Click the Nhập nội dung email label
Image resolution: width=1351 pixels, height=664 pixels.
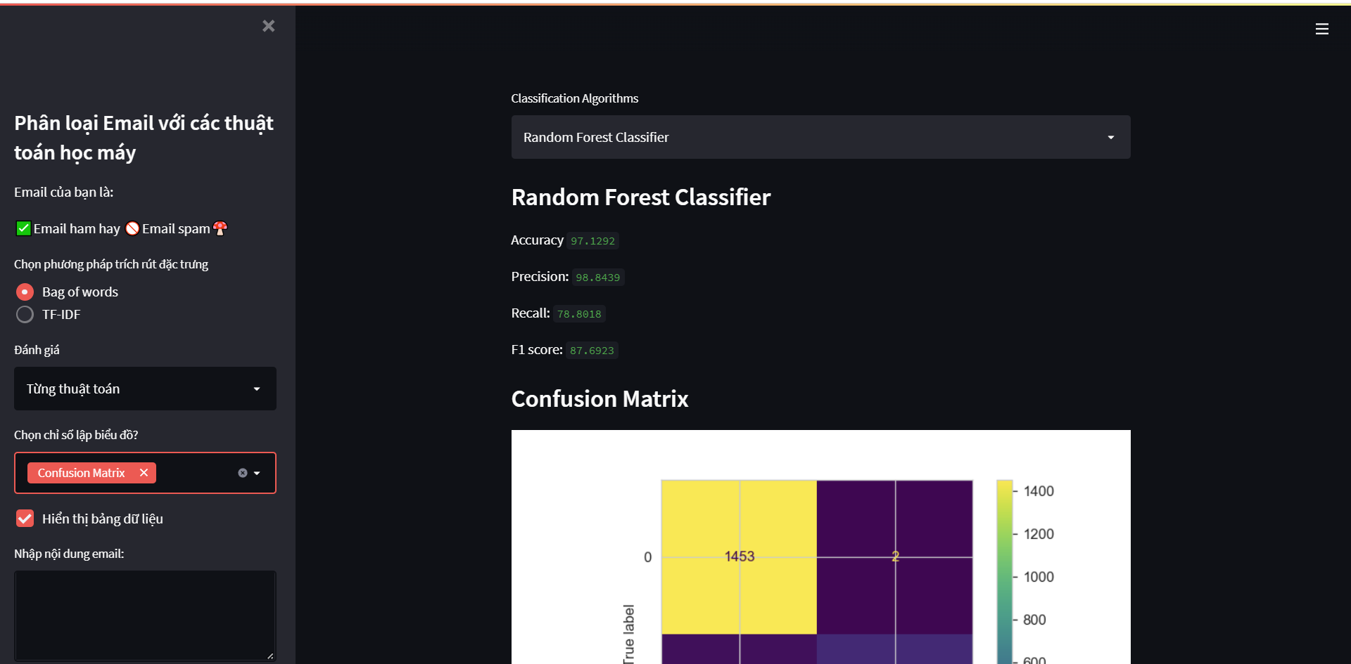point(69,554)
